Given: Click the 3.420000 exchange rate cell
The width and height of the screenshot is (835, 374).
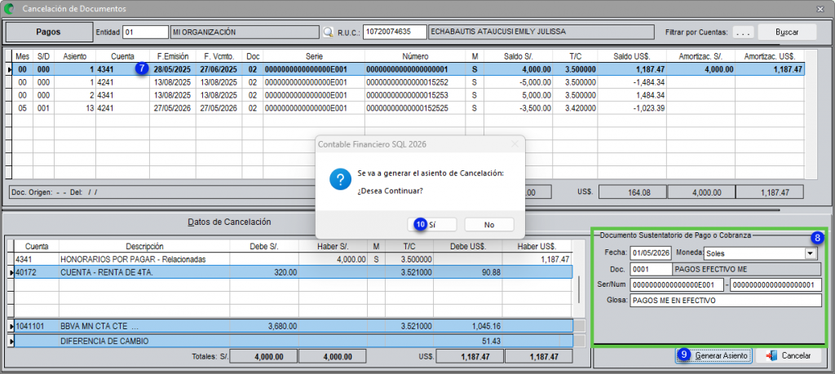Looking at the screenshot, I should (575, 108).
